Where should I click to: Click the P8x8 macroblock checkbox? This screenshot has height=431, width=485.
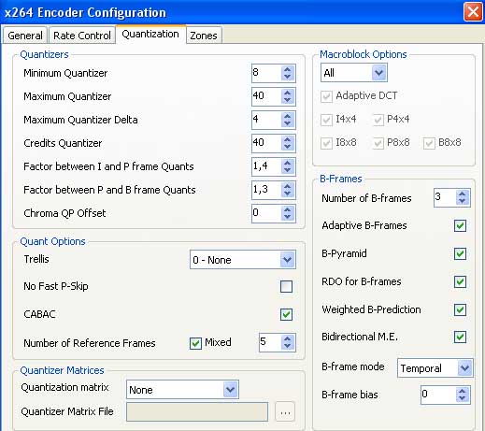point(378,144)
